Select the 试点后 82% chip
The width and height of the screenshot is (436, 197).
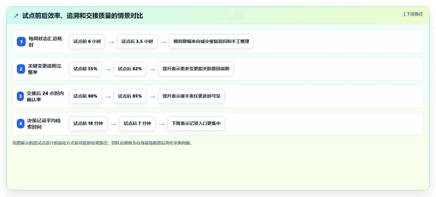[130, 69]
